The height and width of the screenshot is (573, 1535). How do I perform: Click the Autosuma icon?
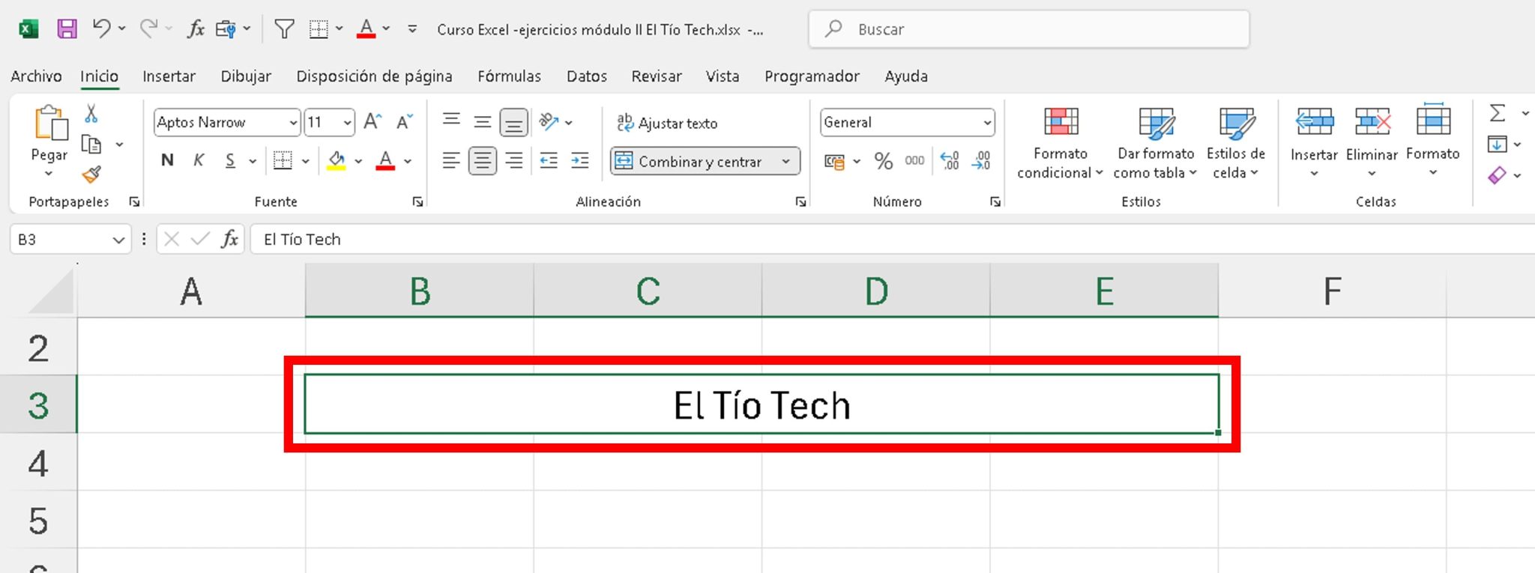1497,114
